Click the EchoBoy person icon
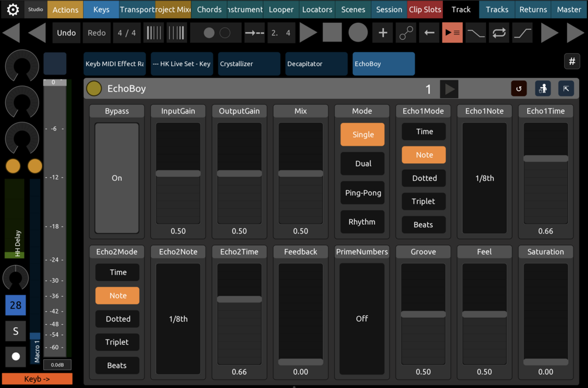588x388 pixels. point(542,89)
